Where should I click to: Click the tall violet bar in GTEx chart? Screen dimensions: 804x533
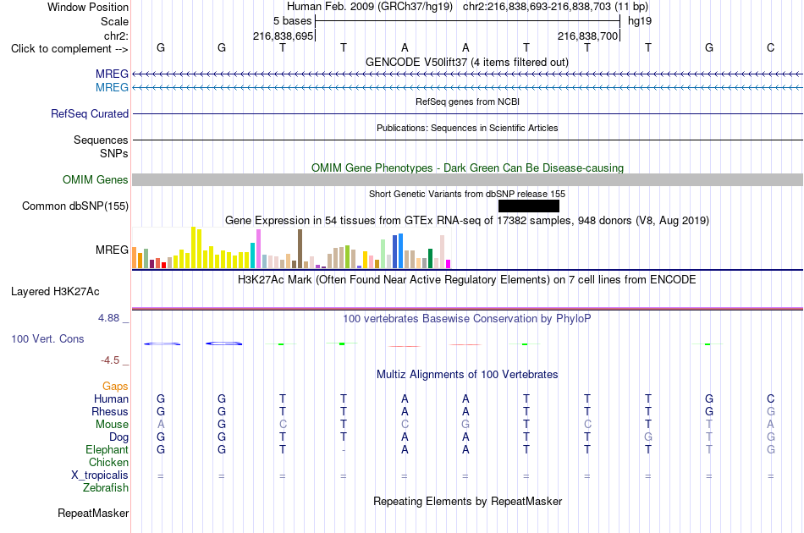click(x=258, y=249)
